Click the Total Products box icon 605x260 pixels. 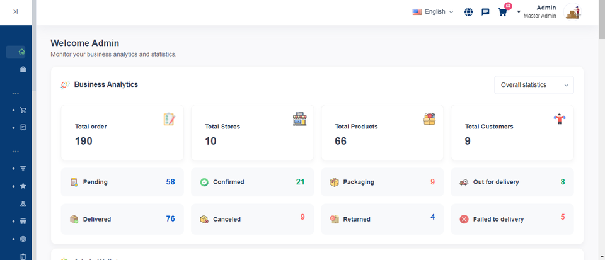pos(429,119)
